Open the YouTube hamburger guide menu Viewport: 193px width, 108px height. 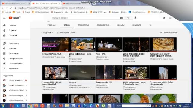(x=4, y=18)
